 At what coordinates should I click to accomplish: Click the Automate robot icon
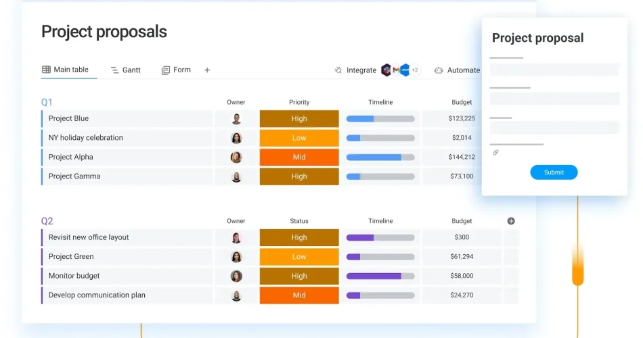tap(439, 70)
